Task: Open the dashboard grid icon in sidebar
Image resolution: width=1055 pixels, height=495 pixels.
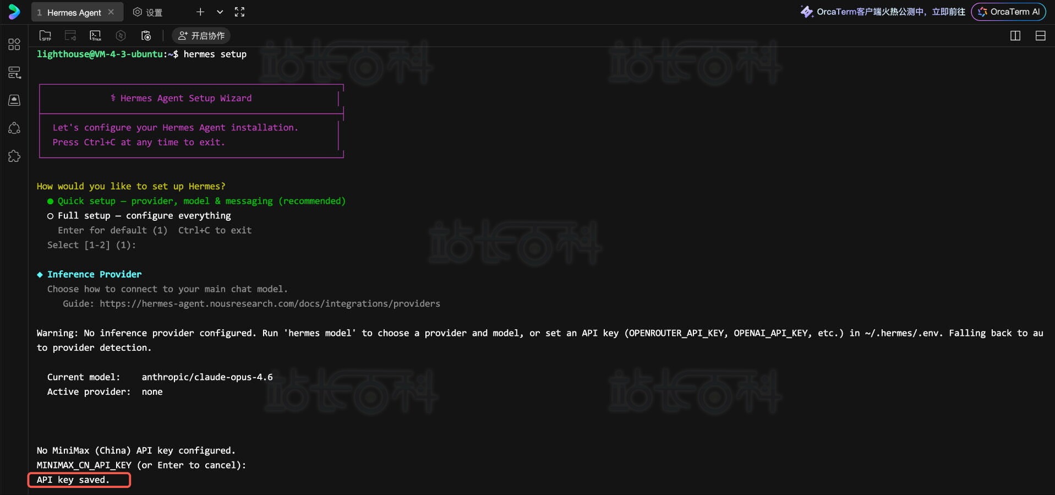Action: (14, 45)
